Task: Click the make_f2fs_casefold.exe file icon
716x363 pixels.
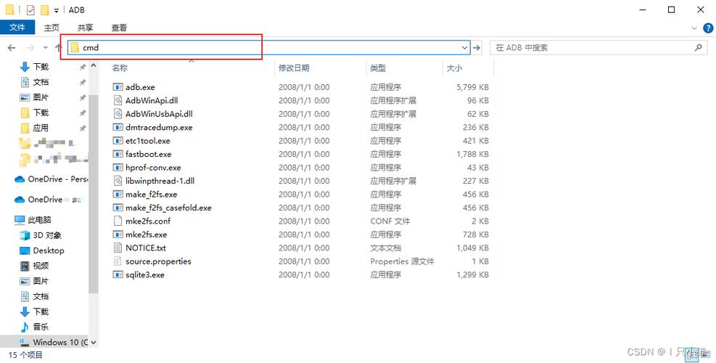Action: 118,208
